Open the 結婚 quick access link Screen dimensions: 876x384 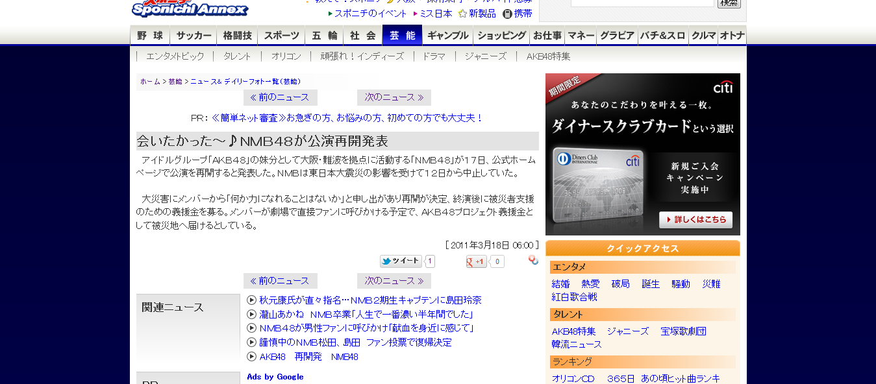point(560,284)
